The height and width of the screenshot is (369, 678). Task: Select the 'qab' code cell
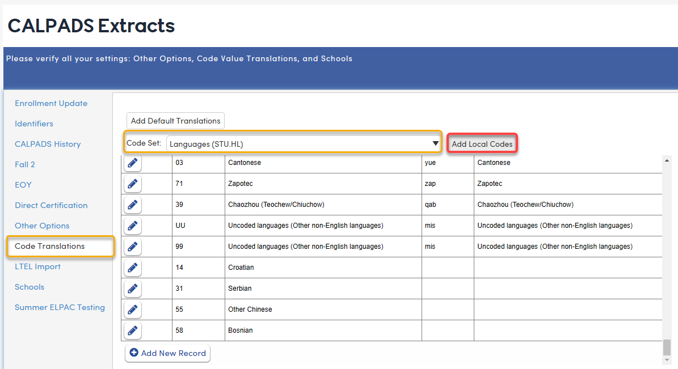click(448, 205)
